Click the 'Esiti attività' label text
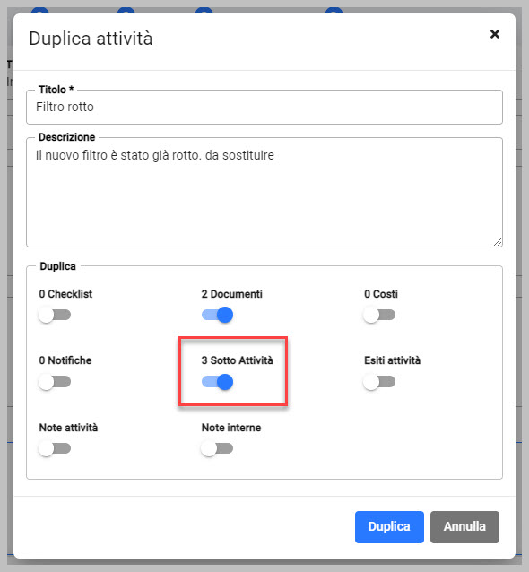The width and height of the screenshot is (529, 572). pyautogui.click(x=392, y=360)
